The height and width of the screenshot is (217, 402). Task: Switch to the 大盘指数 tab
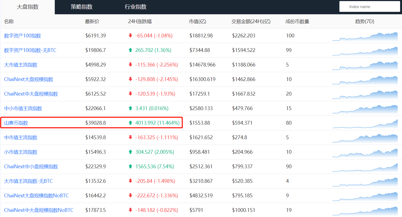pos(28,7)
